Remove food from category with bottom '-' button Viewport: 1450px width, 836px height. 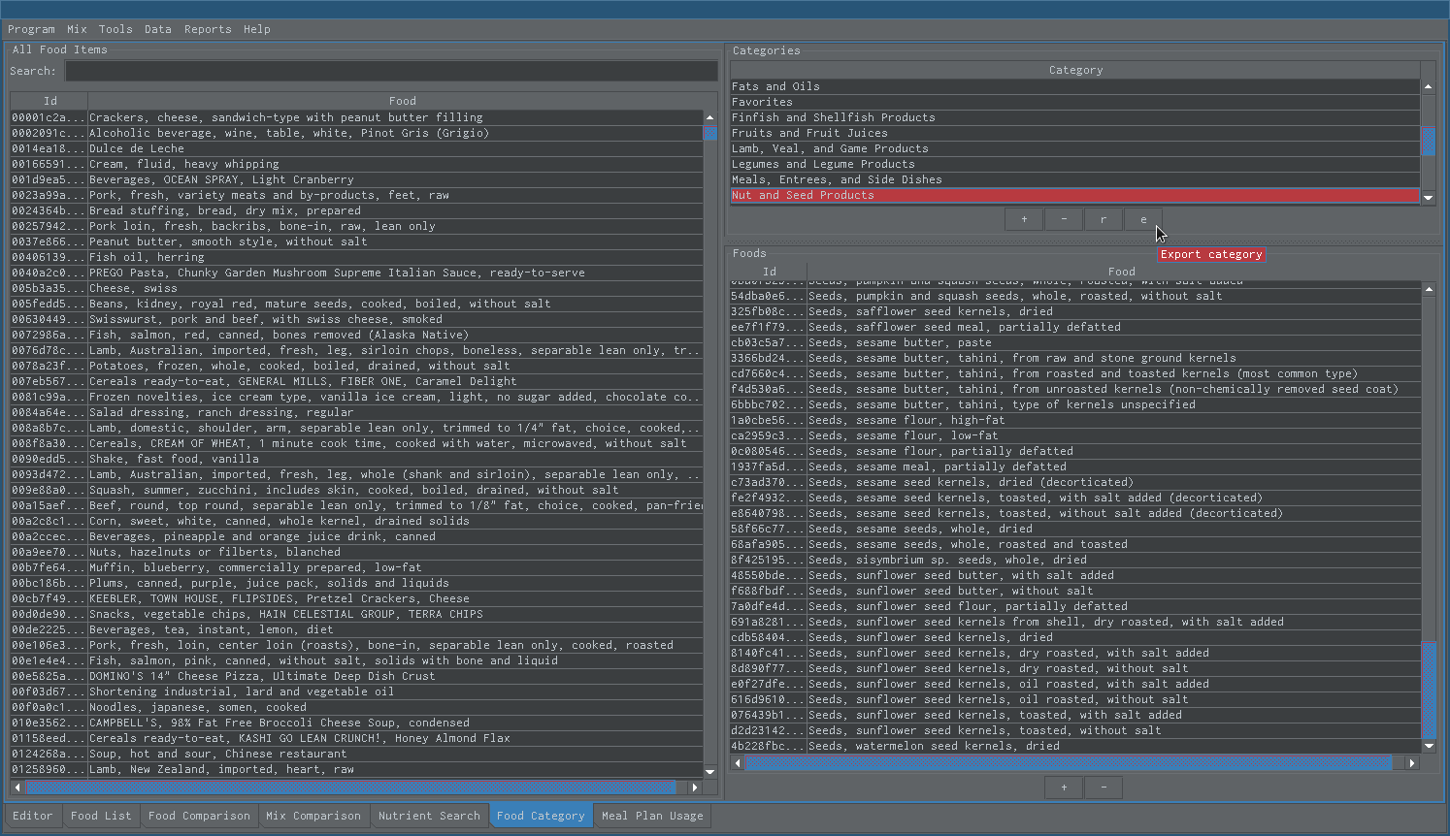click(1104, 787)
